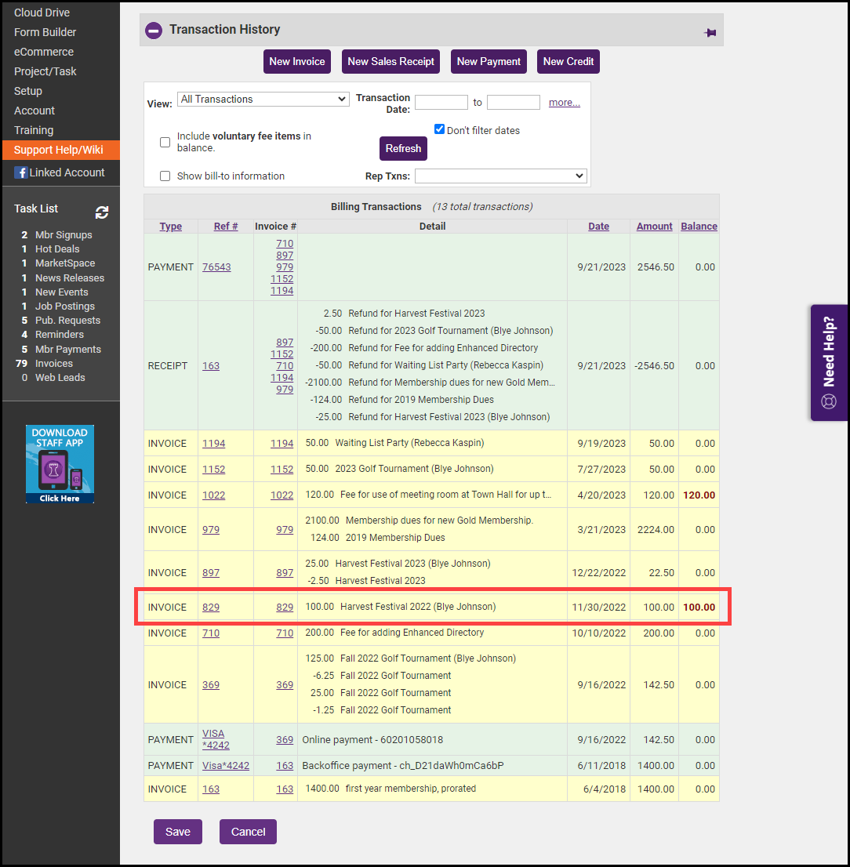Open invoice reference 829
Image resolution: width=850 pixels, height=867 pixels.
pos(211,608)
